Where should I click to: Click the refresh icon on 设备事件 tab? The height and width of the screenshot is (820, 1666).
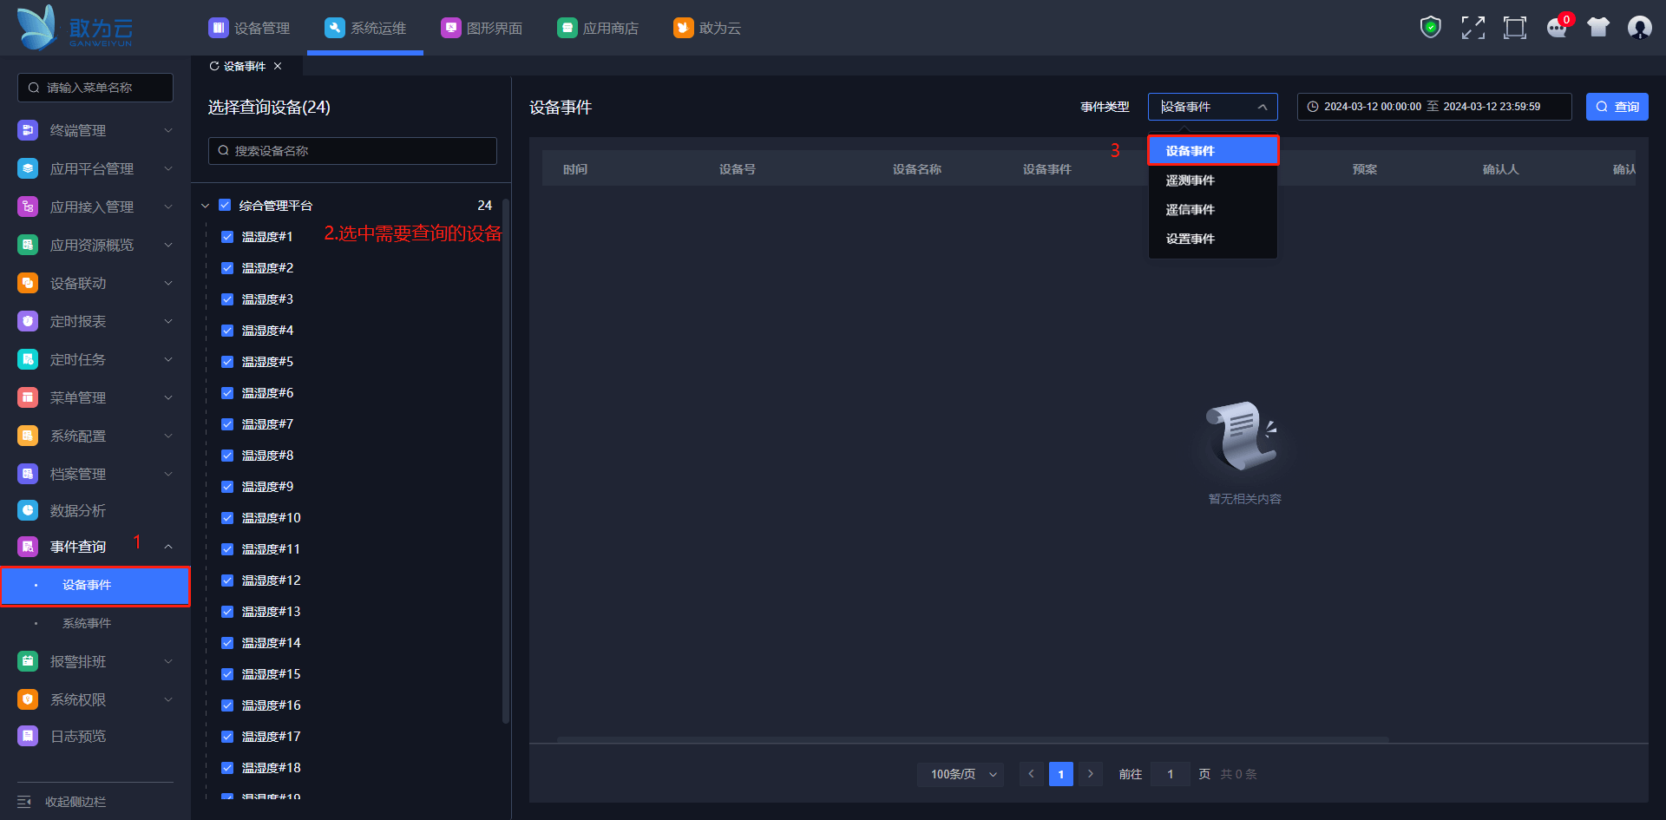(x=214, y=66)
